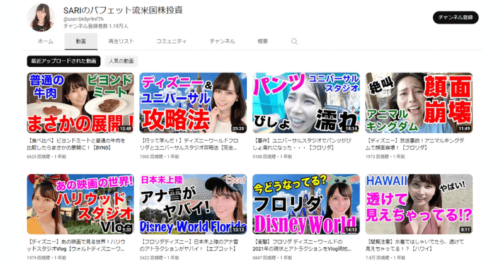Viewport: 504px width, 265px height.
Task: Click the subscriber count チャンネル登録者数 1.19万人
Action: 96,26
